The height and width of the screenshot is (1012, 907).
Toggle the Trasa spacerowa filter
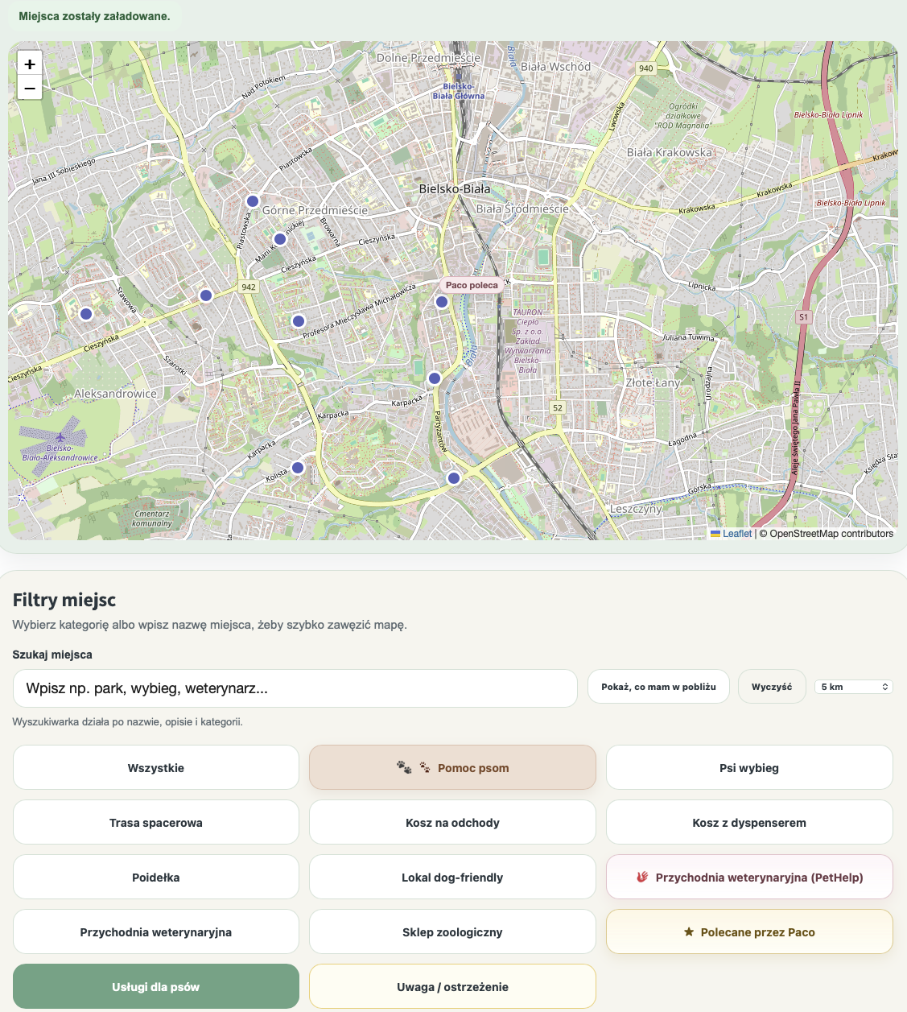(156, 823)
